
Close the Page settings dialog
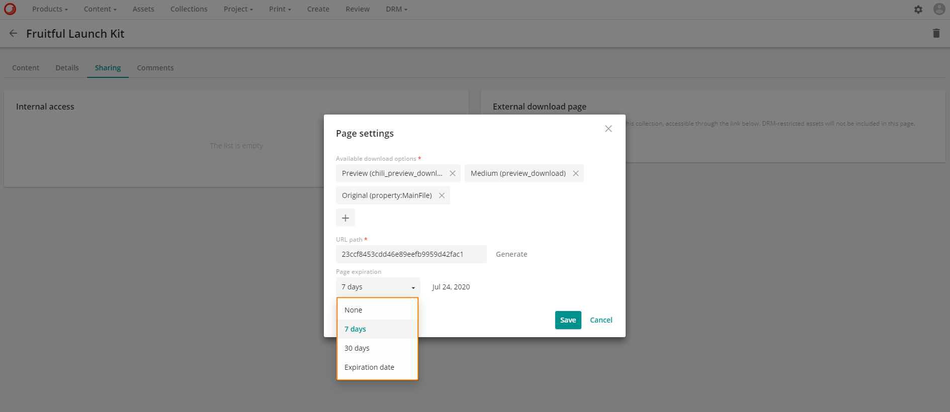pos(608,129)
